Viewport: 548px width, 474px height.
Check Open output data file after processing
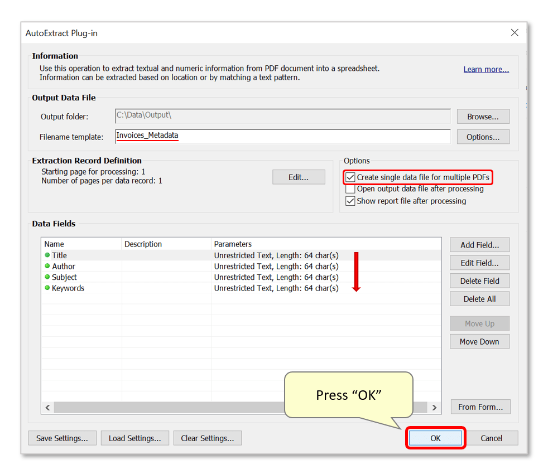tap(350, 189)
